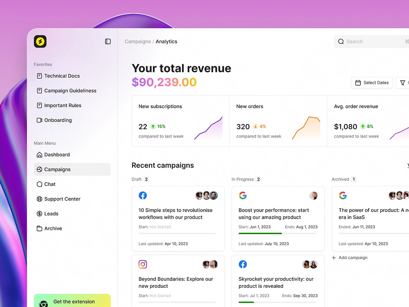Click the Instagram icon on the Beyond Boundaries card
This screenshot has width=409, height=307.
click(x=143, y=264)
